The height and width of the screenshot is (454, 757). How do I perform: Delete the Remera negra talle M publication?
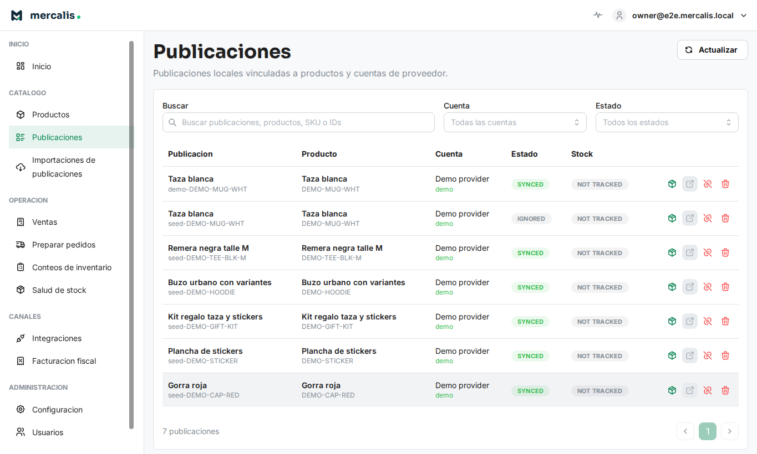coord(725,252)
